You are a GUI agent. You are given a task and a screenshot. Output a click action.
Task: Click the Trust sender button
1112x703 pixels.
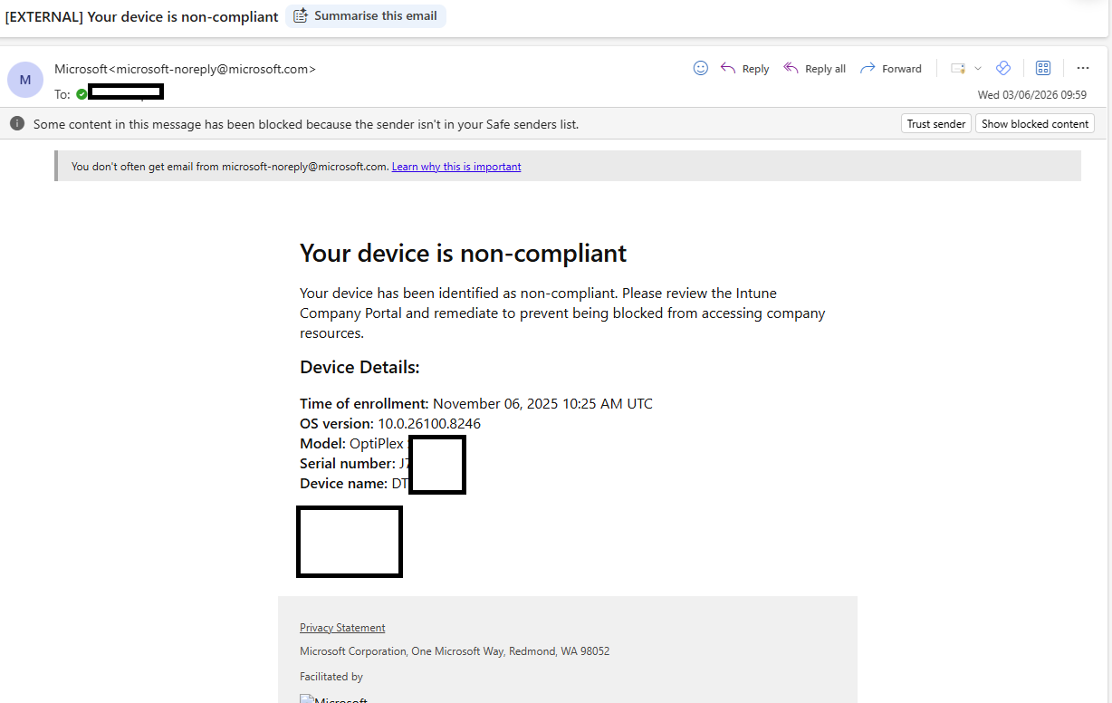pyautogui.click(x=936, y=124)
